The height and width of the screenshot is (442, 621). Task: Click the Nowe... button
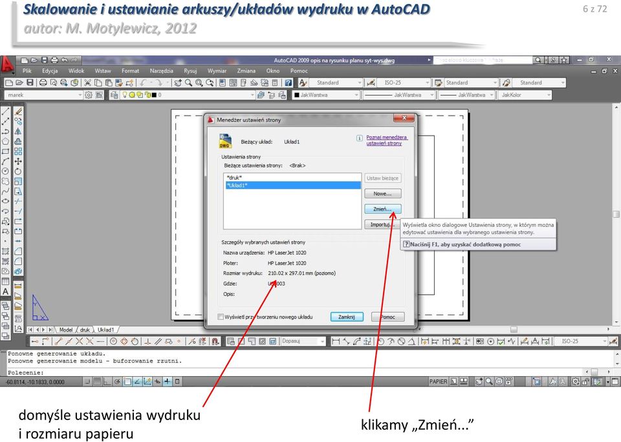click(x=382, y=193)
